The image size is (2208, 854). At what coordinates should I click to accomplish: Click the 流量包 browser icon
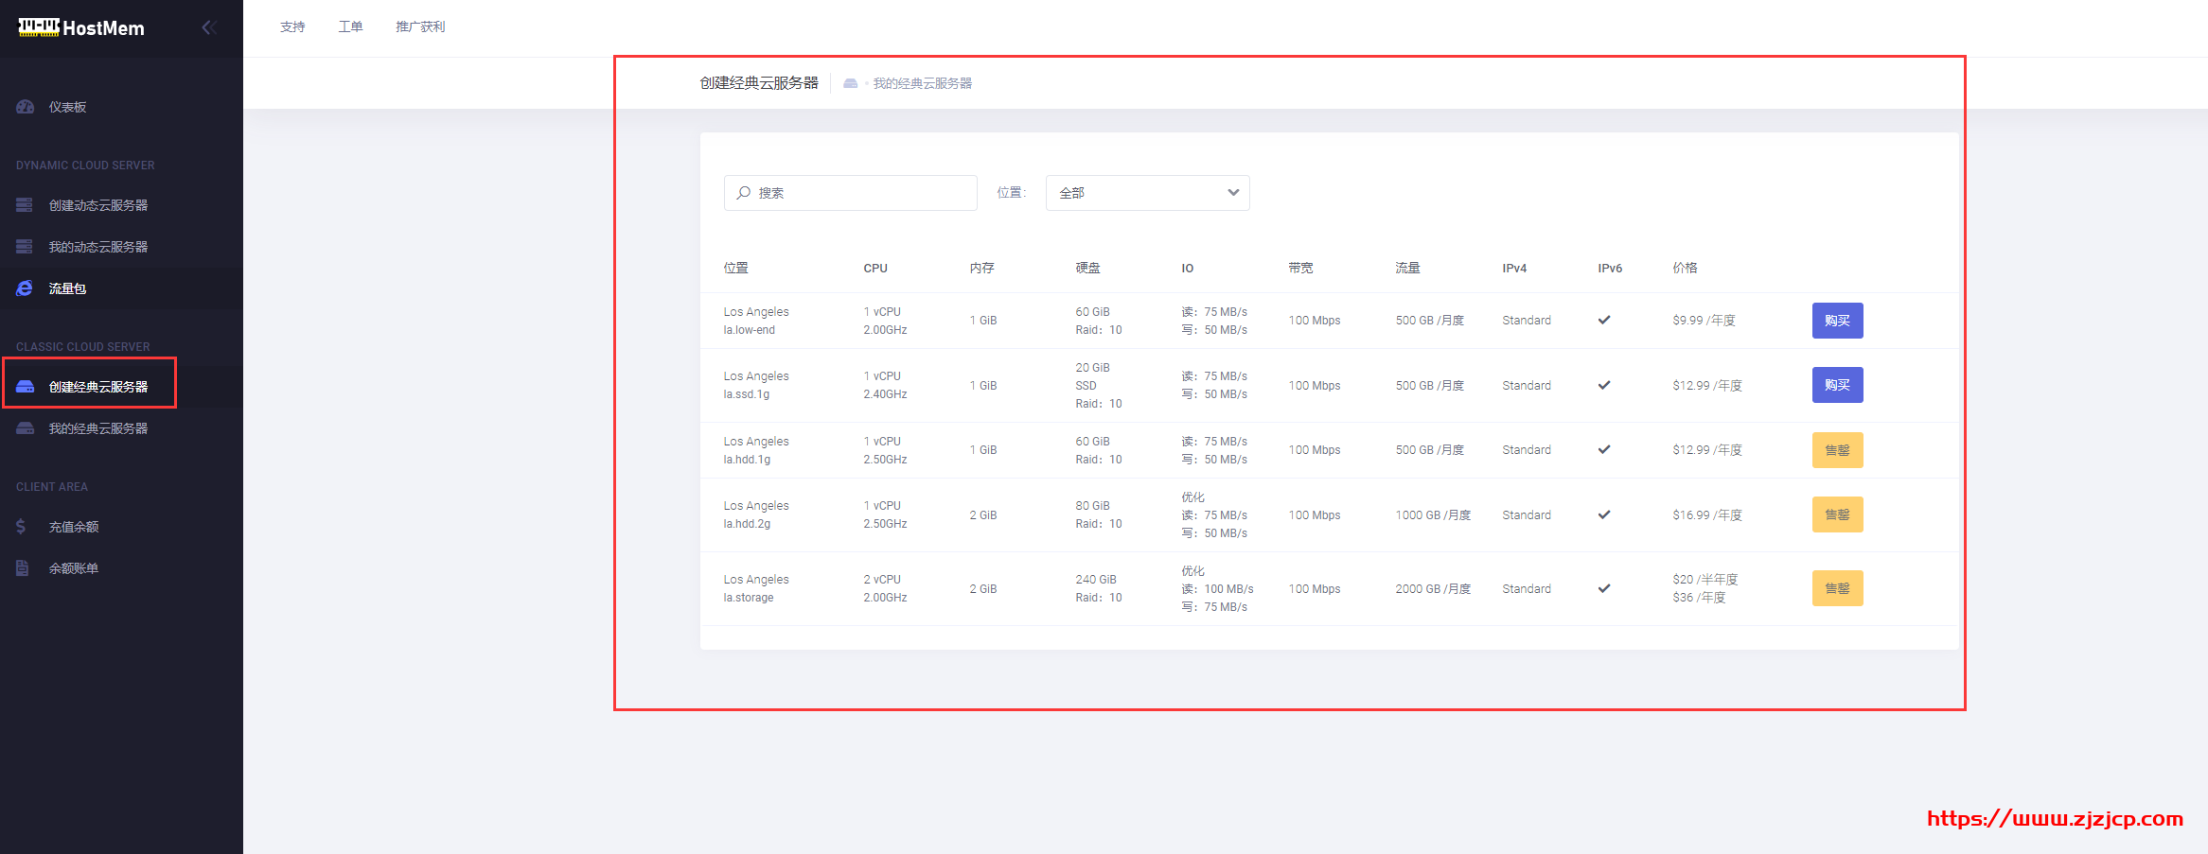(x=25, y=288)
